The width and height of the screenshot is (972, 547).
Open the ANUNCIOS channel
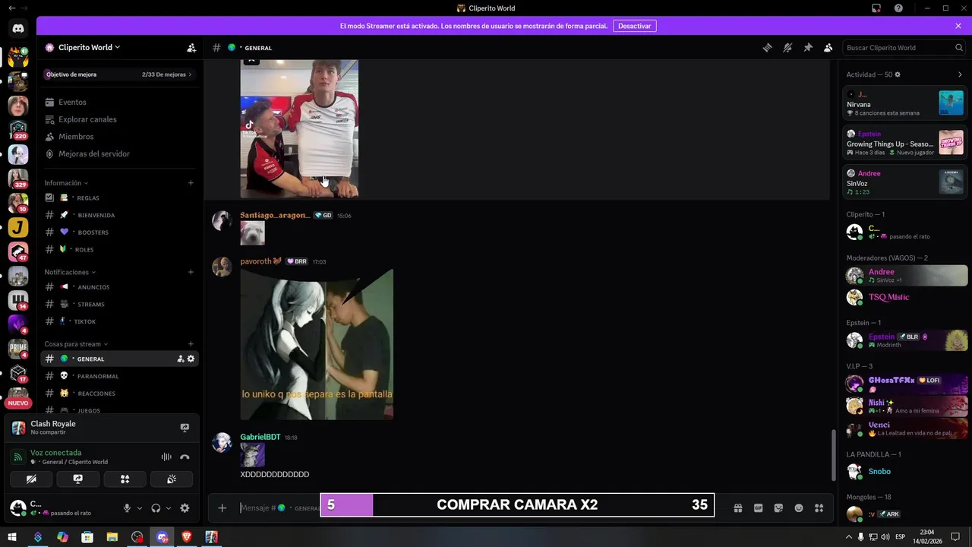(119, 287)
